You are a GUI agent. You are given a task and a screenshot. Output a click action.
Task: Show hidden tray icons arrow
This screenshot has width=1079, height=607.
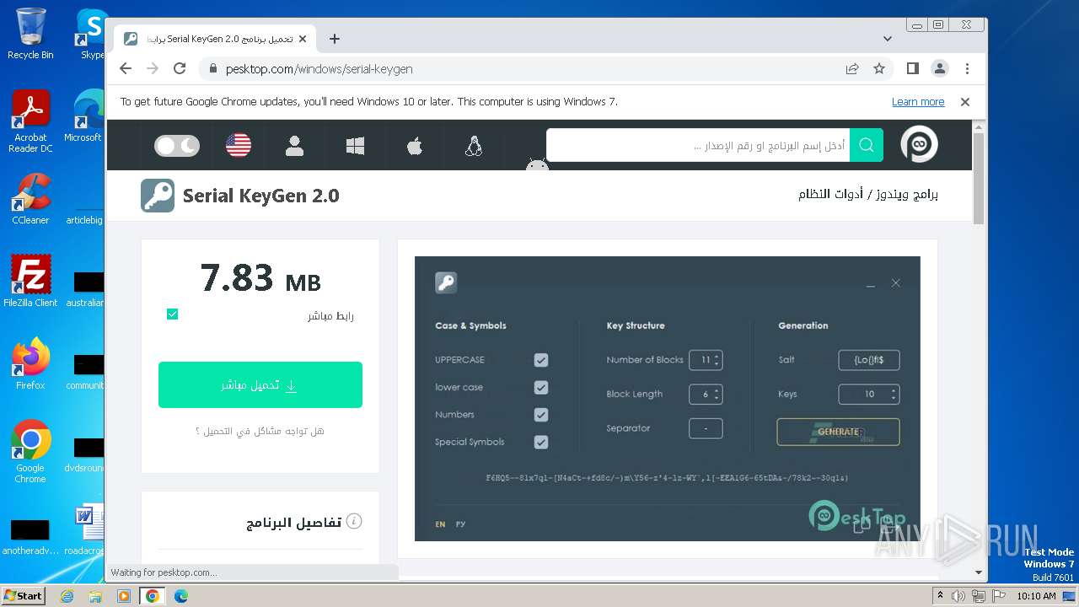point(940,596)
